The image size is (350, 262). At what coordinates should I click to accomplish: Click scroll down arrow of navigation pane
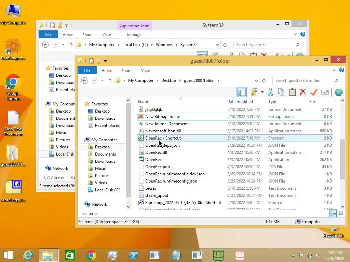[x=129, y=207]
